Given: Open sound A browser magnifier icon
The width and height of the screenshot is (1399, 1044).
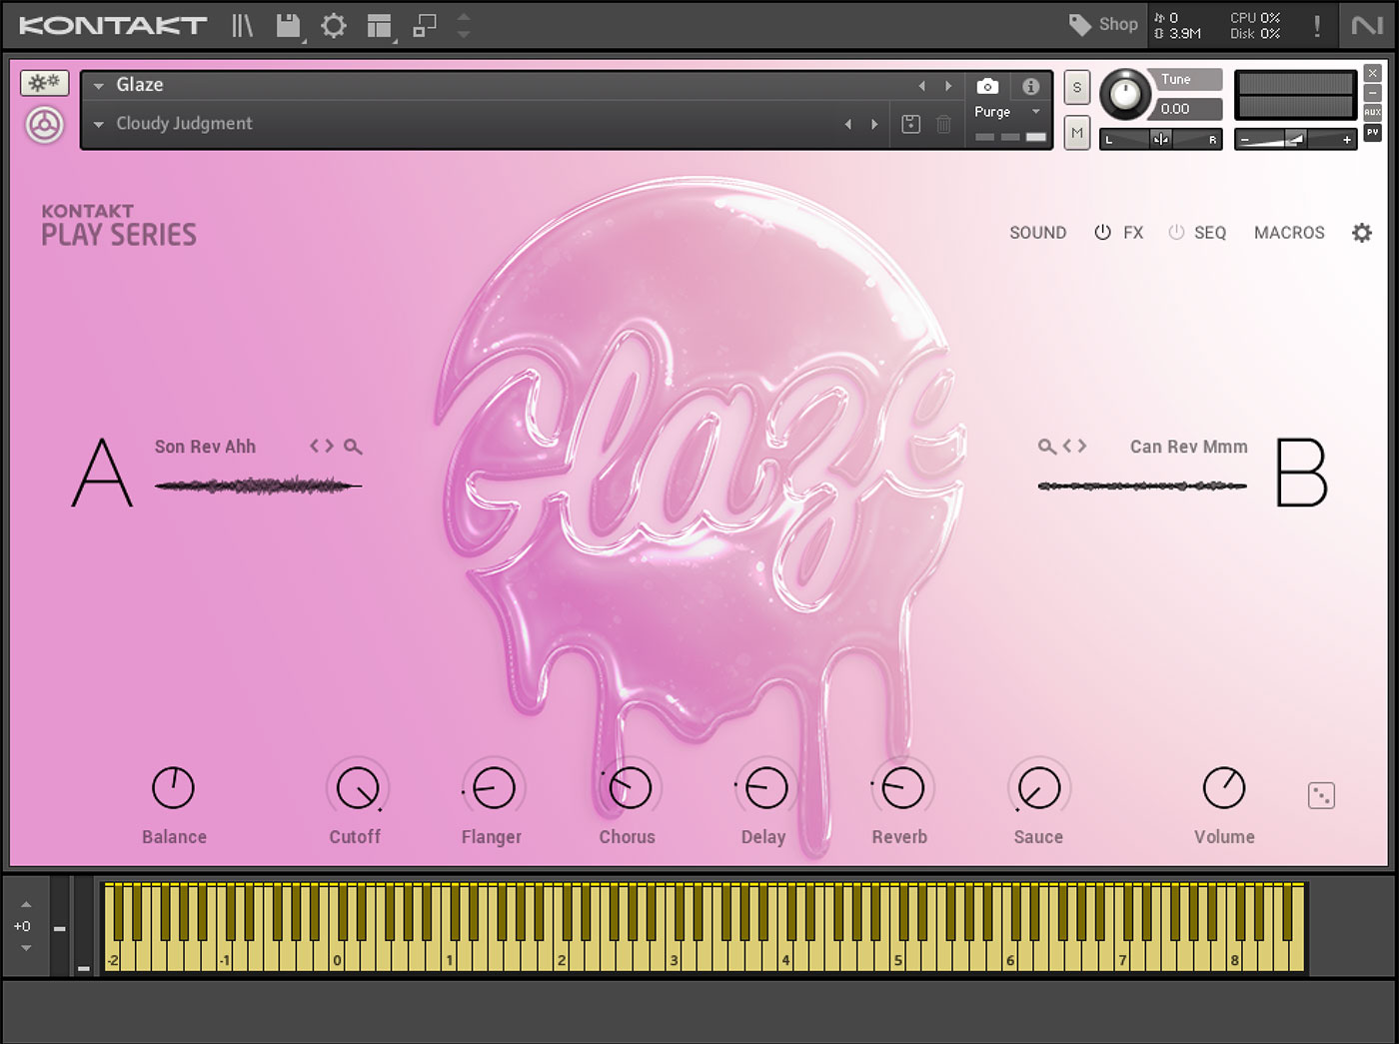Looking at the screenshot, I should [x=353, y=447].
